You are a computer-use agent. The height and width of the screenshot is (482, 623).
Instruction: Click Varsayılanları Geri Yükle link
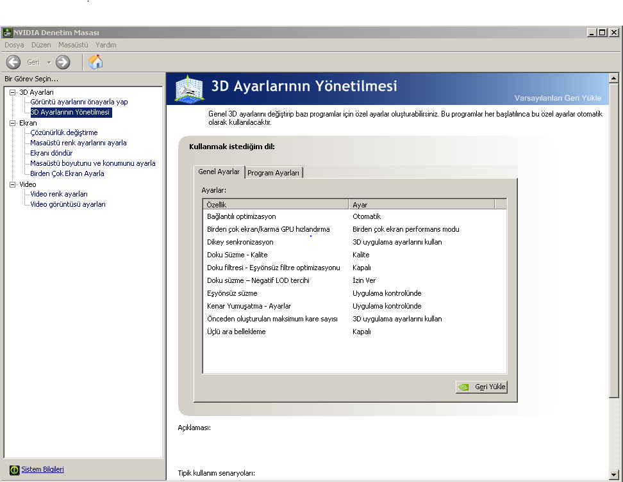tap(558, 98)
